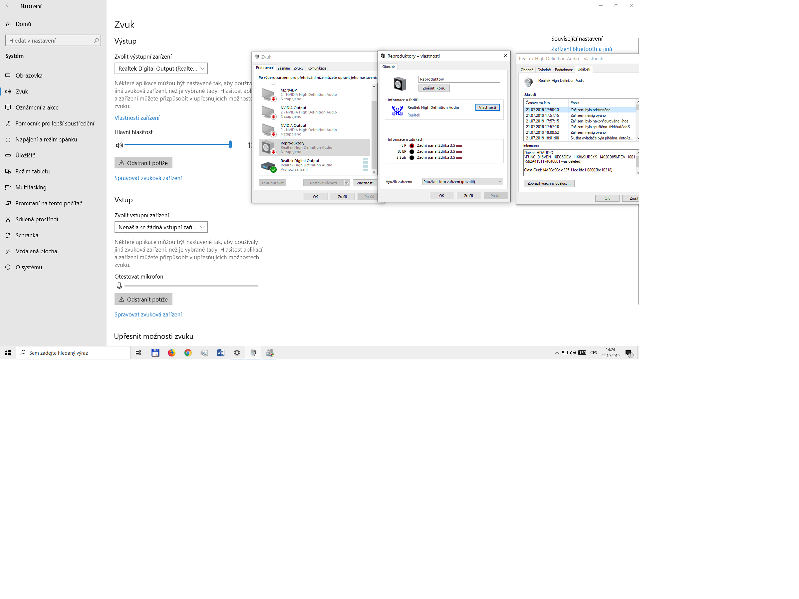The height and width of the screenshot is (599, 799).
Task: Click the Hledat v nastavení search field
Action: click(x=51, y=41)
